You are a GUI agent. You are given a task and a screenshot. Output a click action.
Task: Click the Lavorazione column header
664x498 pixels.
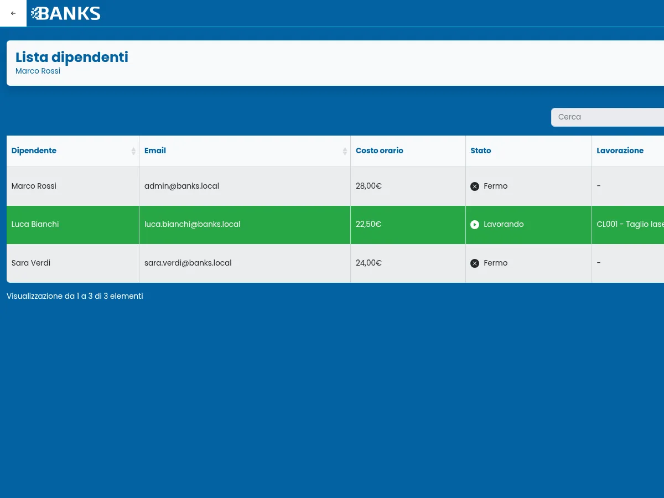click(628, 151)
